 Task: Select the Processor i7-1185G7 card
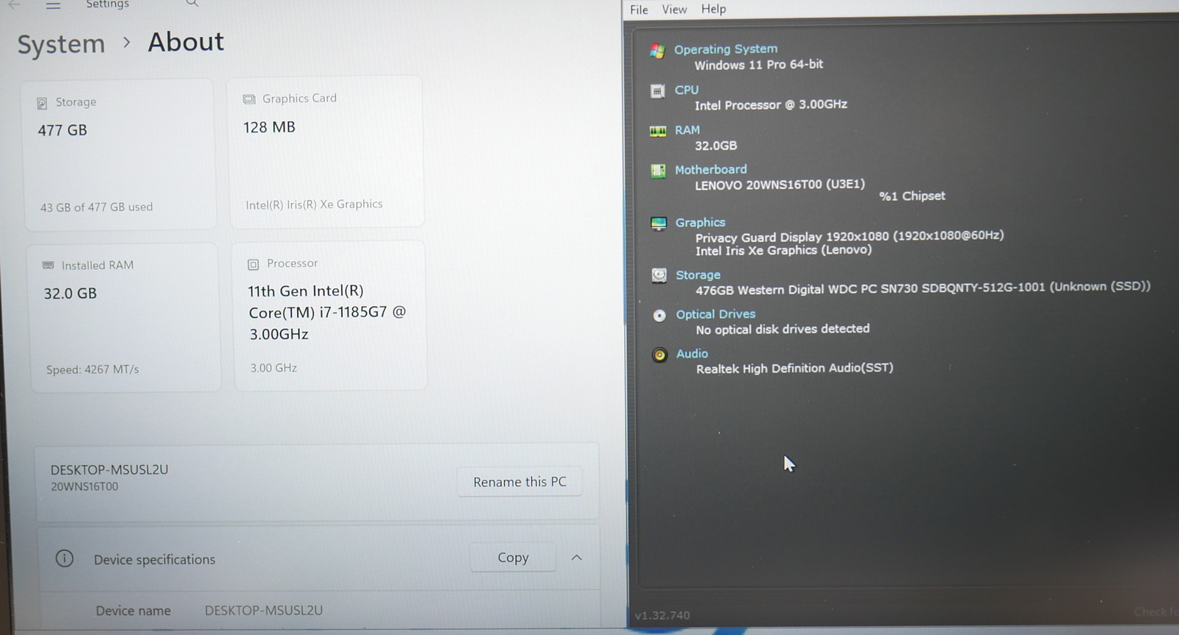[330, 316]
